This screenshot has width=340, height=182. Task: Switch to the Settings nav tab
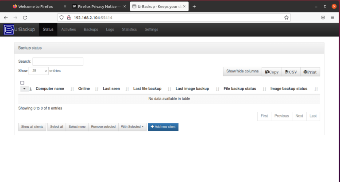click(x=151, y=30)
